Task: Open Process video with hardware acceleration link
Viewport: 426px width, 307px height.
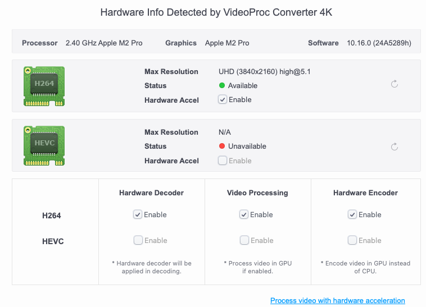Action: [x=337, y=301]
